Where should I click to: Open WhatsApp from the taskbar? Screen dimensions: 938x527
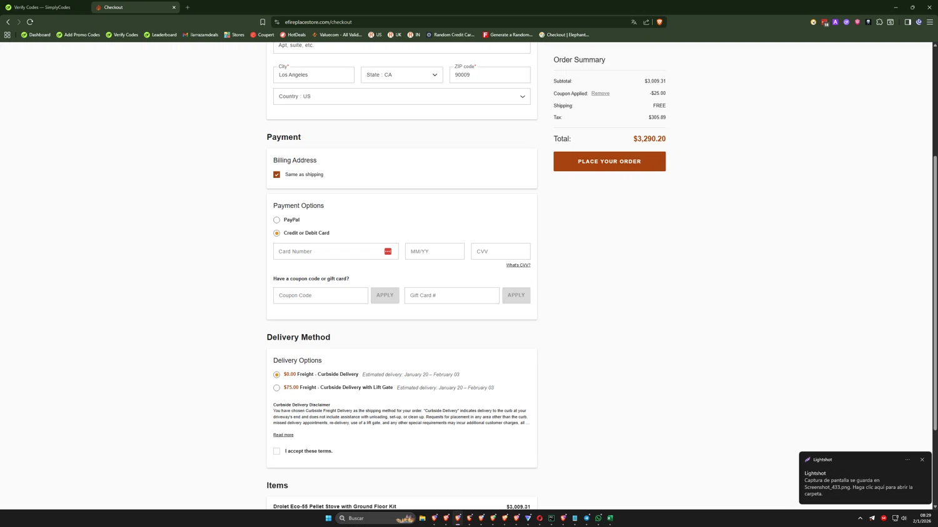(x=598, y=518)
